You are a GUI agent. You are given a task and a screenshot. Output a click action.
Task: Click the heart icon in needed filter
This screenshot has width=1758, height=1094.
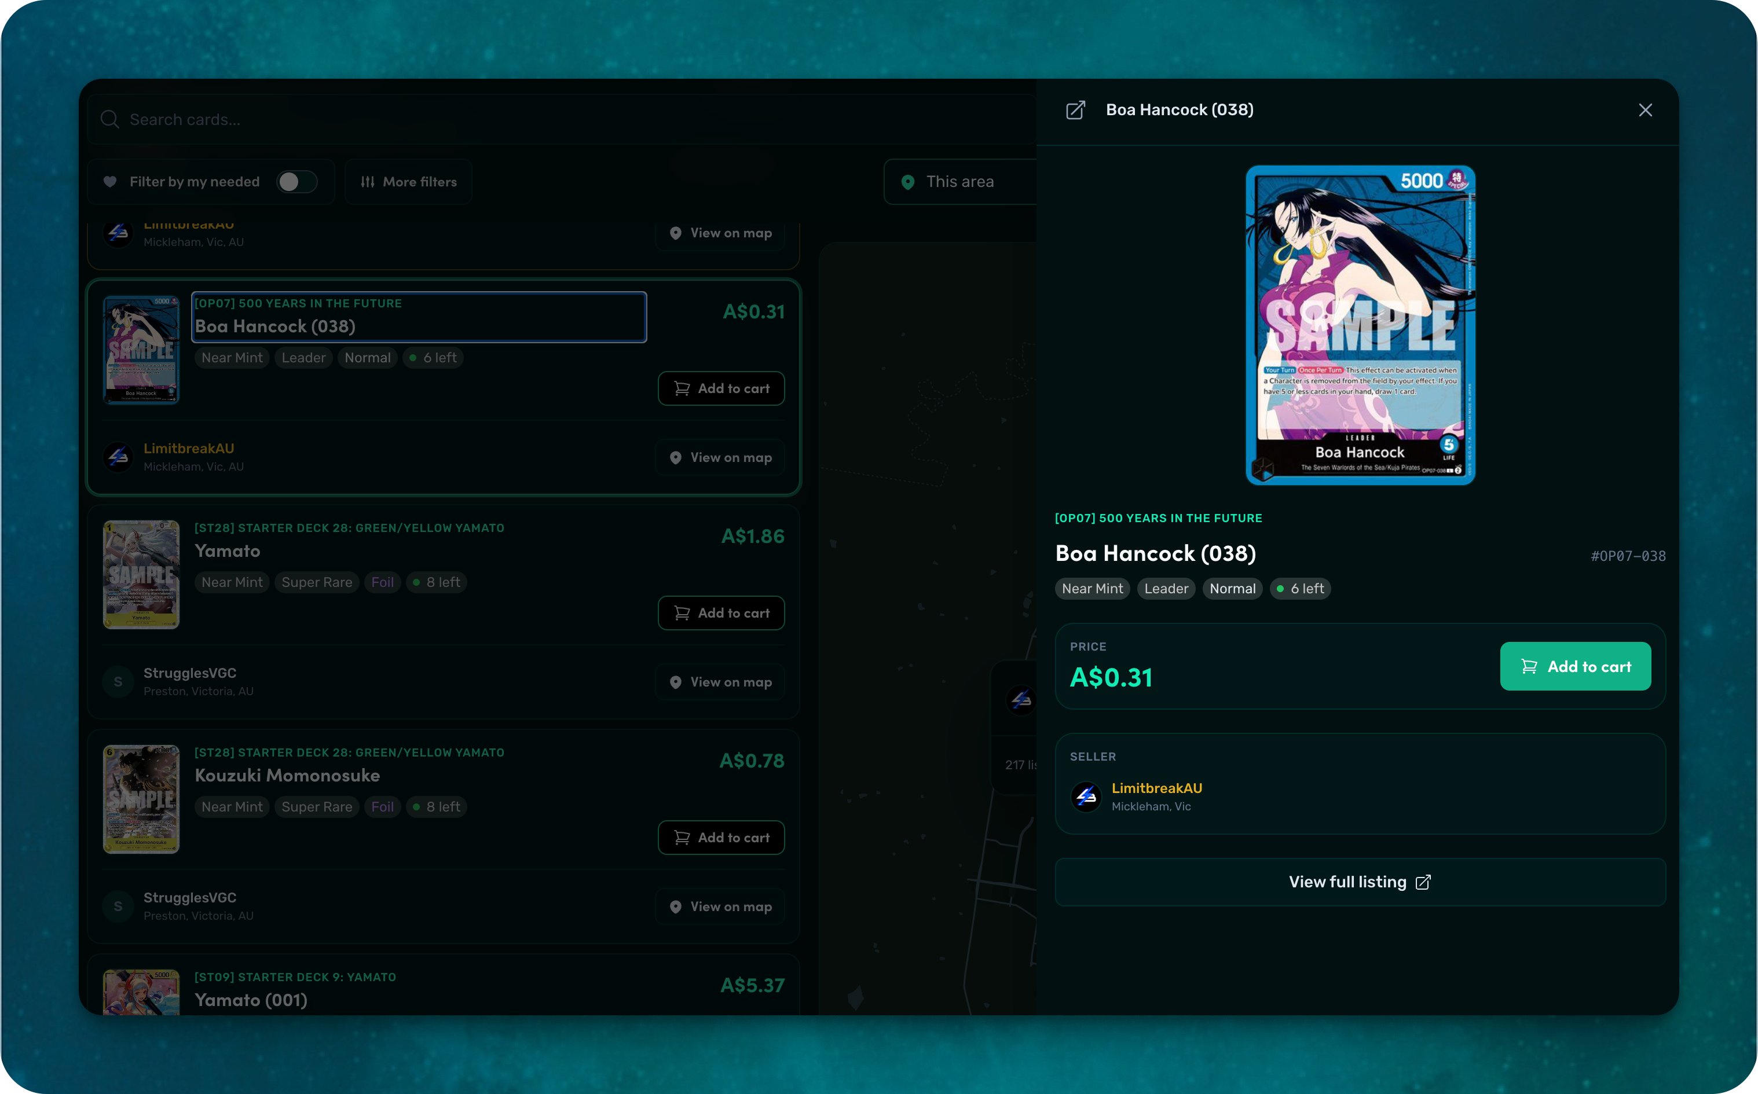coord(110,182)
